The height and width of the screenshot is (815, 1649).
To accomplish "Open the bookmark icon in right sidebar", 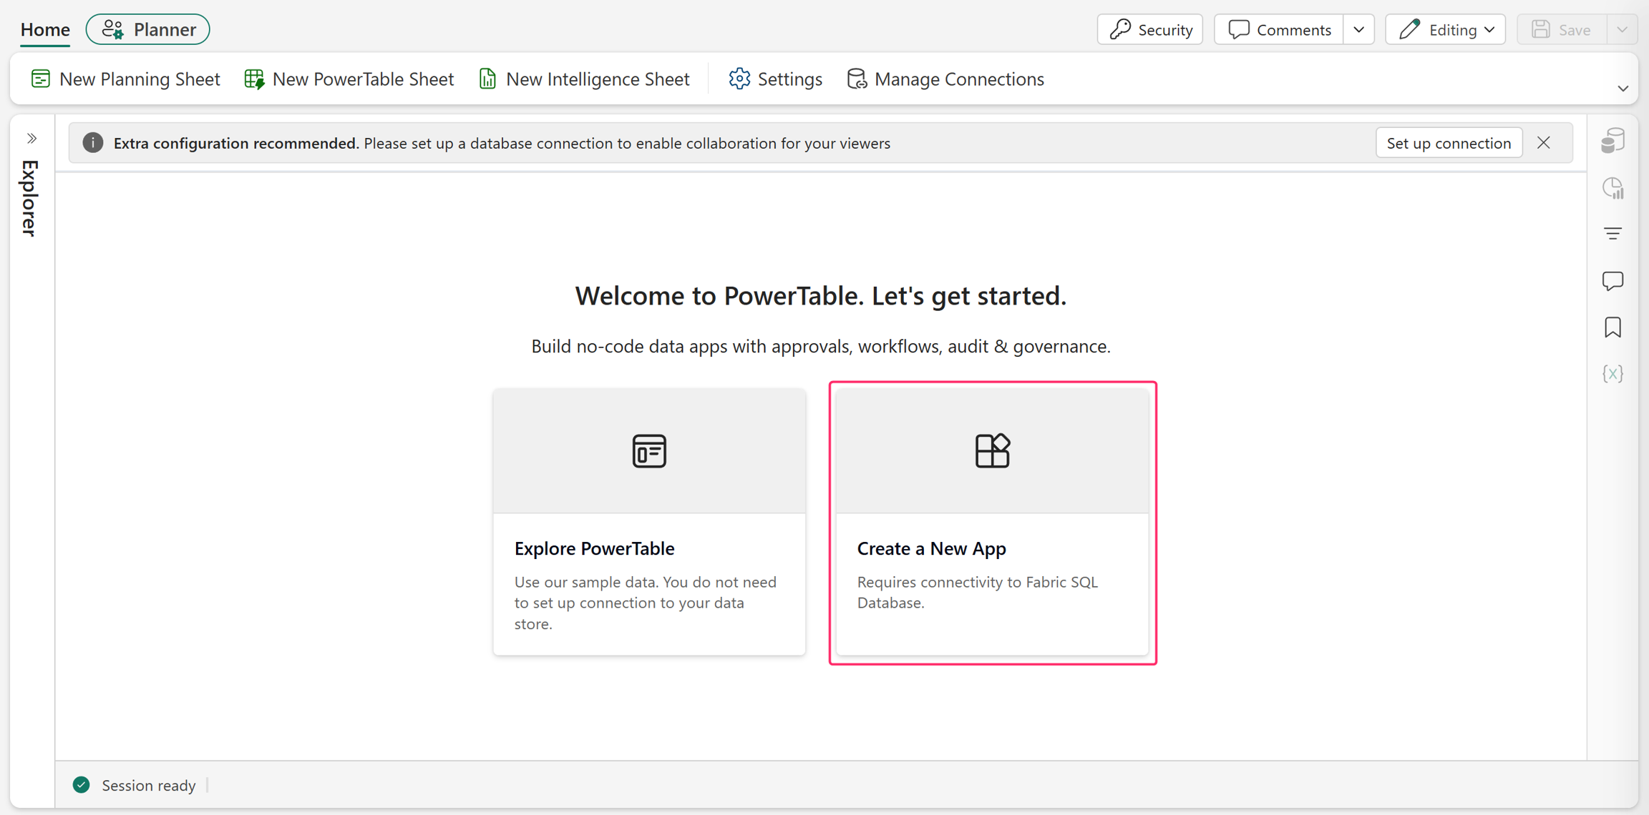I will [x=1612, y=327].
